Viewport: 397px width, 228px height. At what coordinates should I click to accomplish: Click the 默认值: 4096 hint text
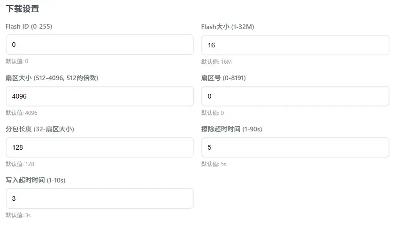pyautogui.click(x=22, y=113)
